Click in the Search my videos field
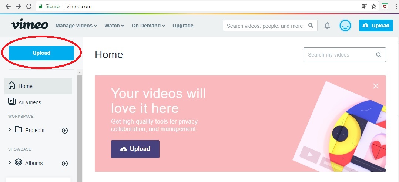The image size is (399, 182). 345,55
